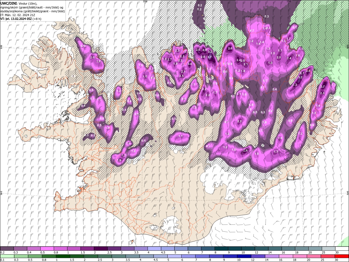Click the '0.1' label in the rain legend
349x262 pixels.
(2, 260)
